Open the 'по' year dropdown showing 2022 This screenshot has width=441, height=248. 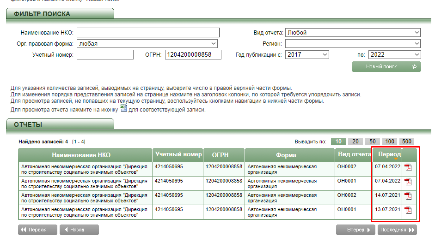395,55
